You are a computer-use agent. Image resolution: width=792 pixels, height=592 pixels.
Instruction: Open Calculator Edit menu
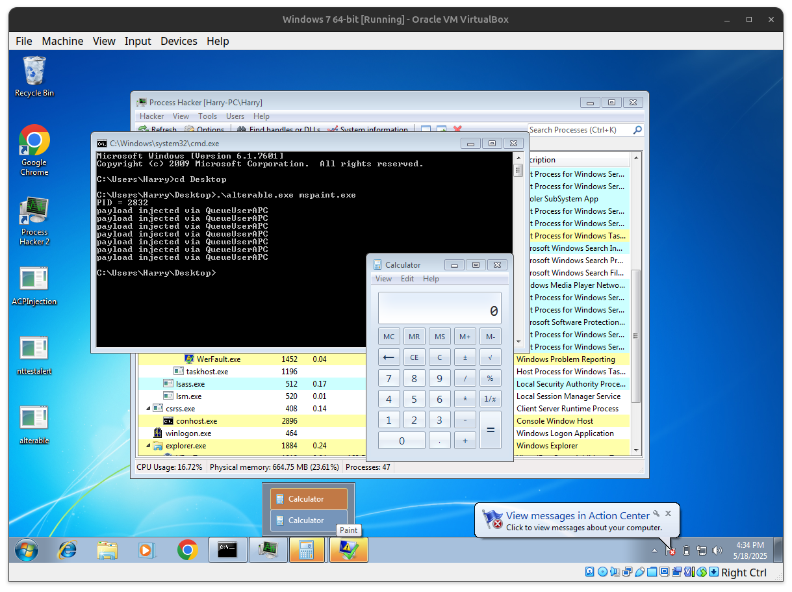pyautogui.click(x=407, y=279)
